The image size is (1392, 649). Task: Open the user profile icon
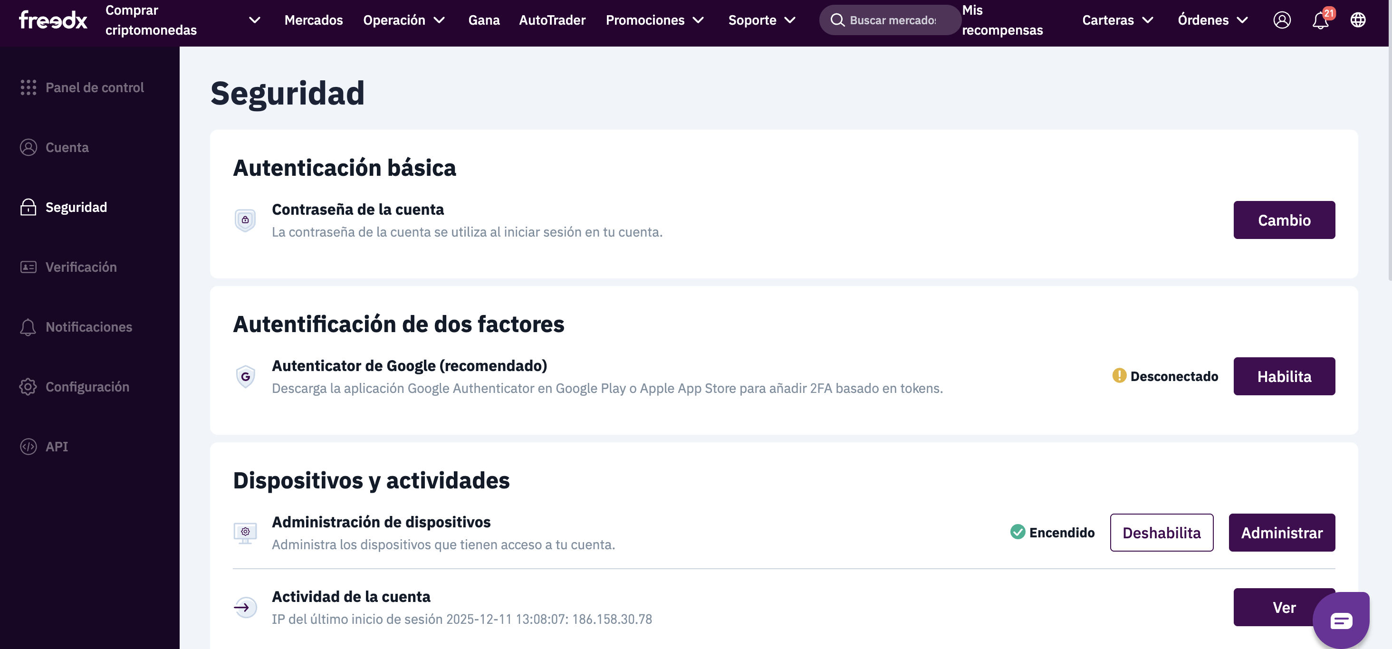(x=1282, y=20)
